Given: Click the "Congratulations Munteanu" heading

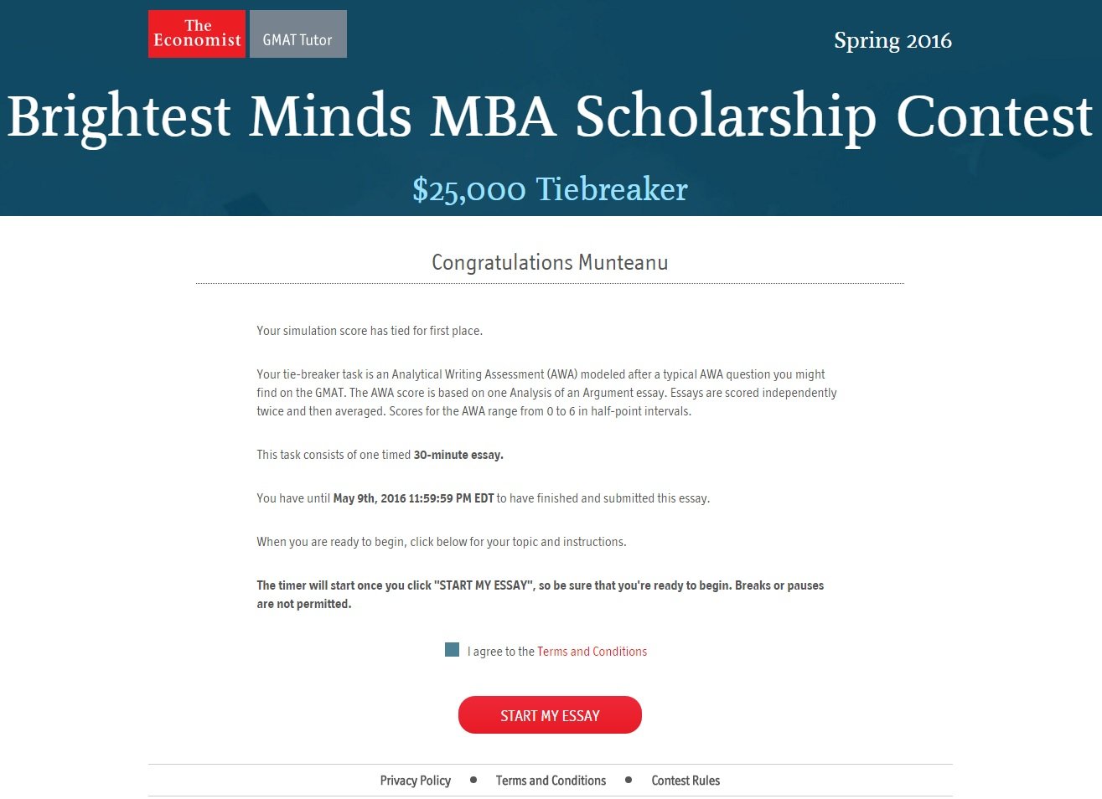Looking at the screenshot, I should tap(550, 262).
